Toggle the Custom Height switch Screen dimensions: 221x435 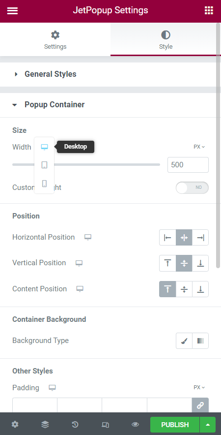192,187
